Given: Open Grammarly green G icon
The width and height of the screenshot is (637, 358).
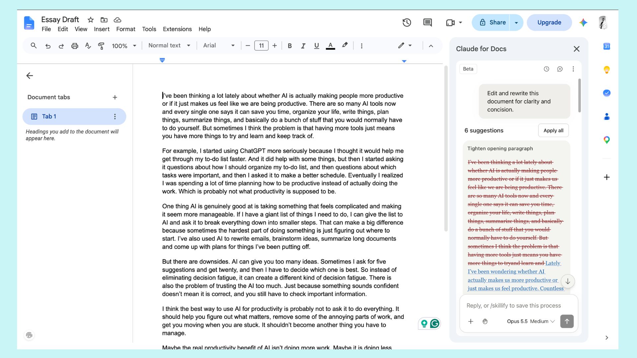Looking at the screenshot, I should coord(435,324).
